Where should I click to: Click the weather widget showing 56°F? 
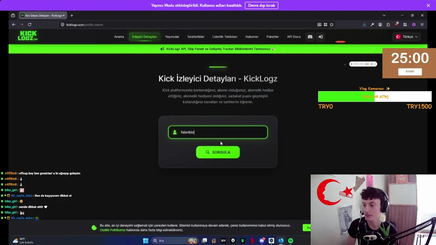pyautogui.click(x=23, y=241)
